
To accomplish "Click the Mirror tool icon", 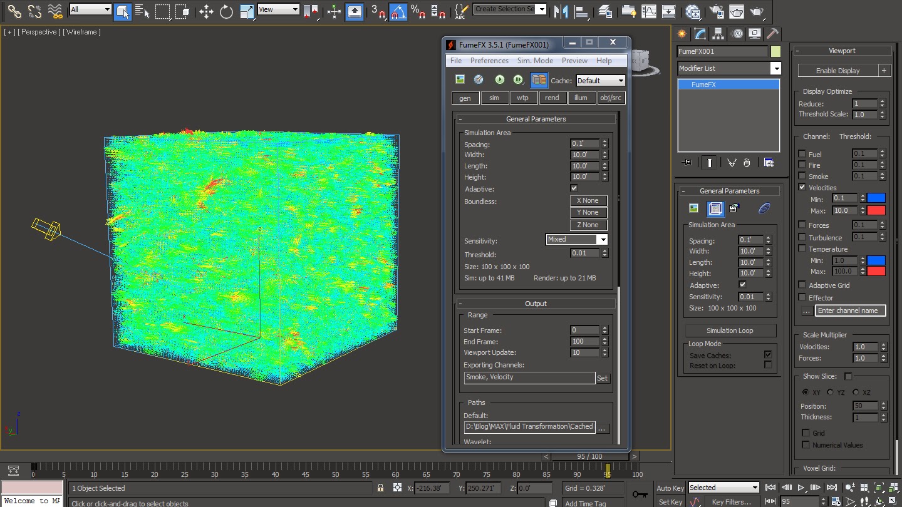I will coord(561,11).
